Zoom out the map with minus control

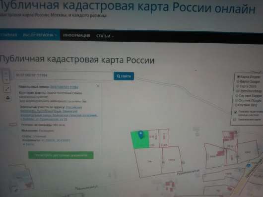6,80
